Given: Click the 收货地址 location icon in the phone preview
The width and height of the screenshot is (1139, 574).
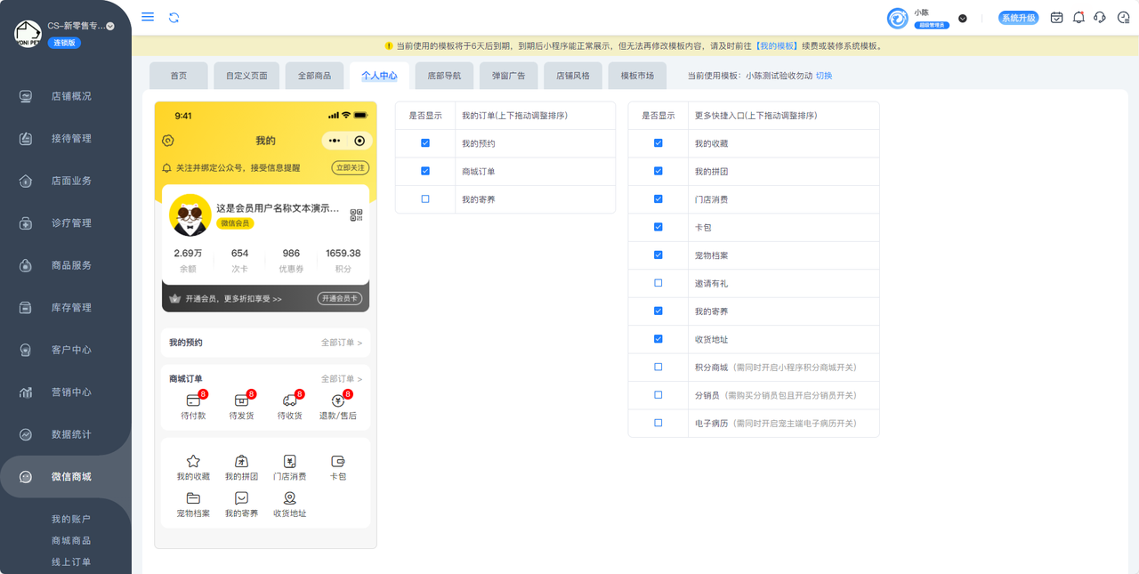Looking at the screenshot, I should point(289,498).
